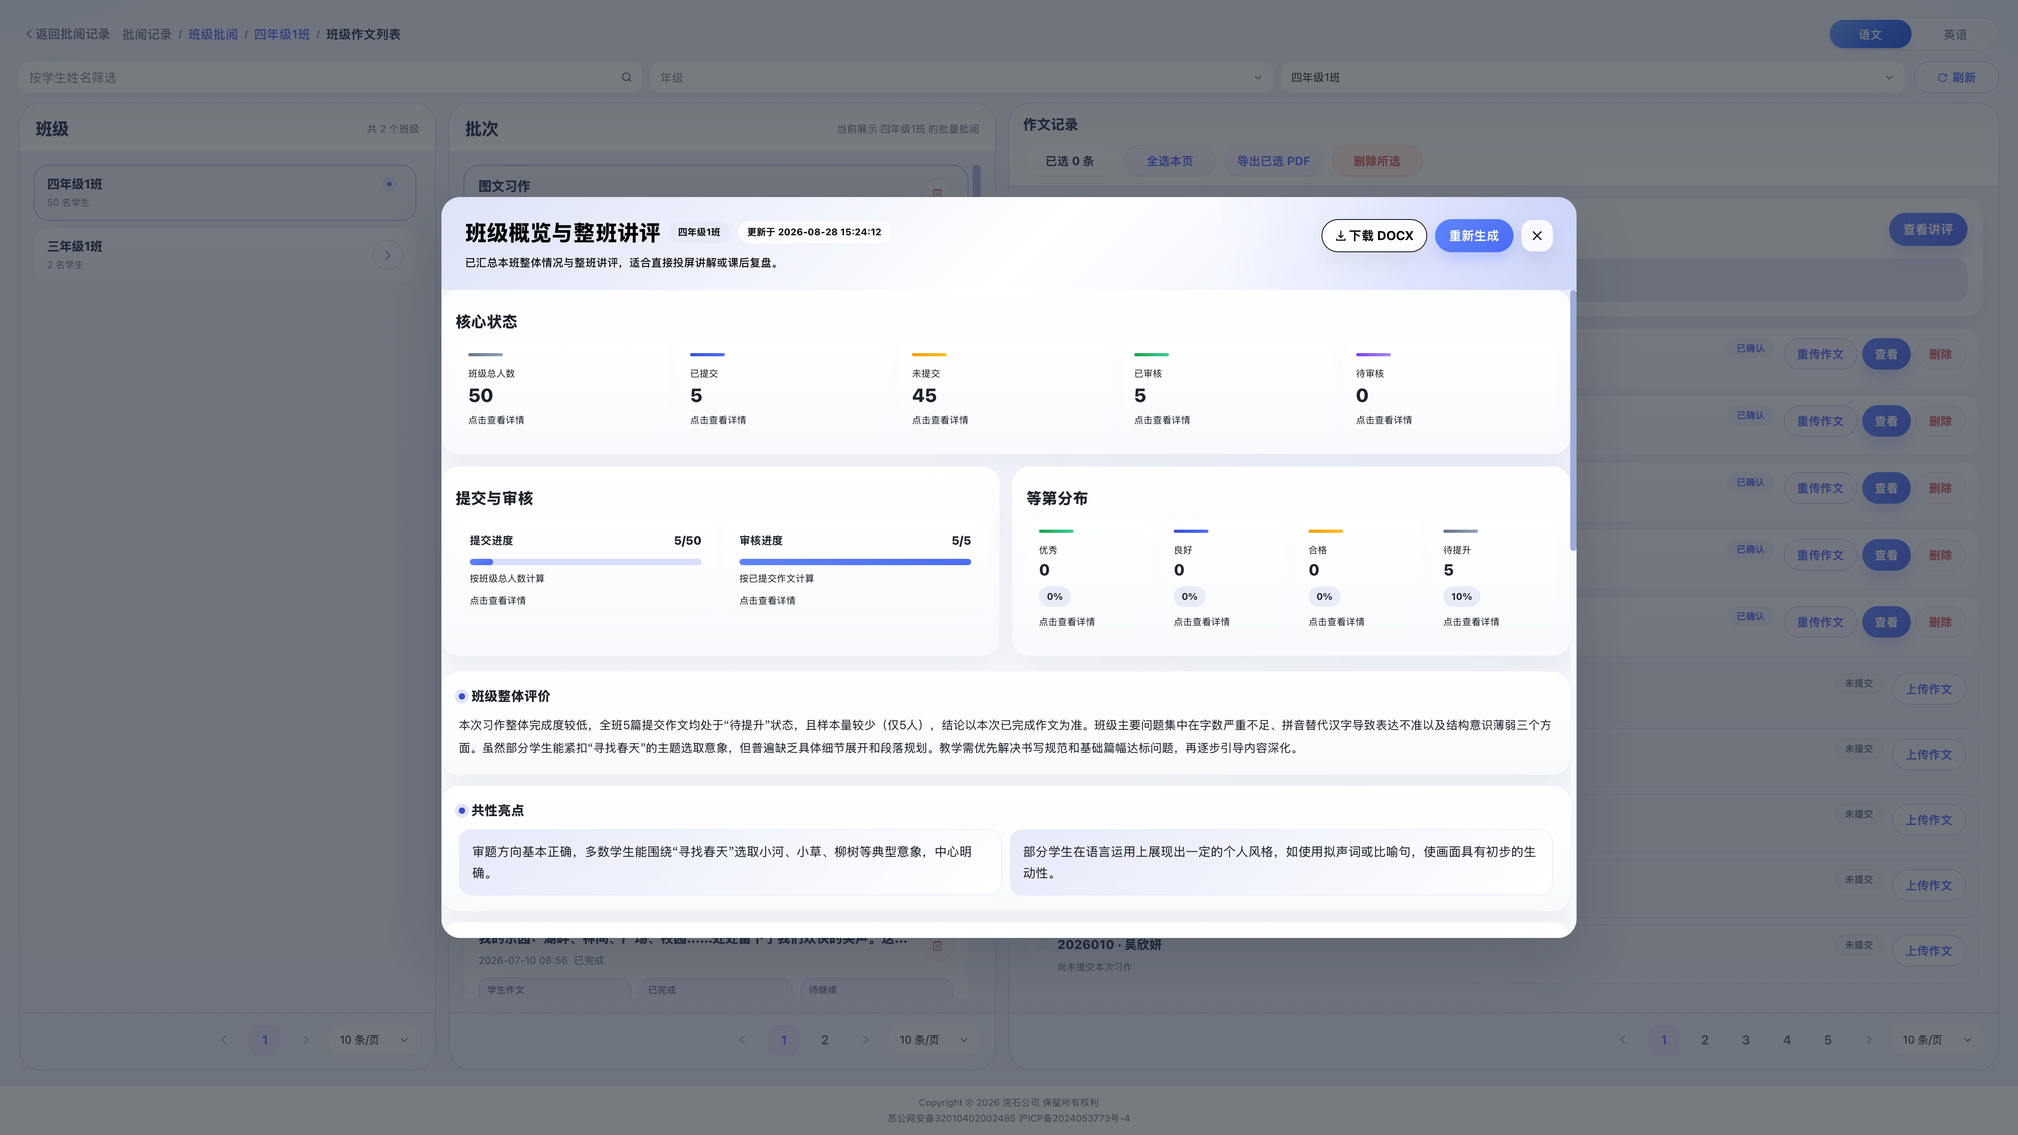
Task: Click the 已选 0 条 counter
Action: 1069,161
